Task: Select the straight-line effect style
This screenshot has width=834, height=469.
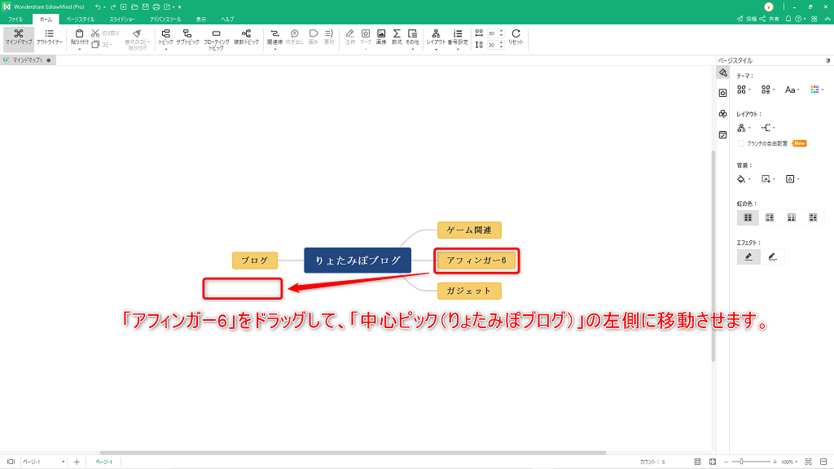Action: (x=748, y=256)
